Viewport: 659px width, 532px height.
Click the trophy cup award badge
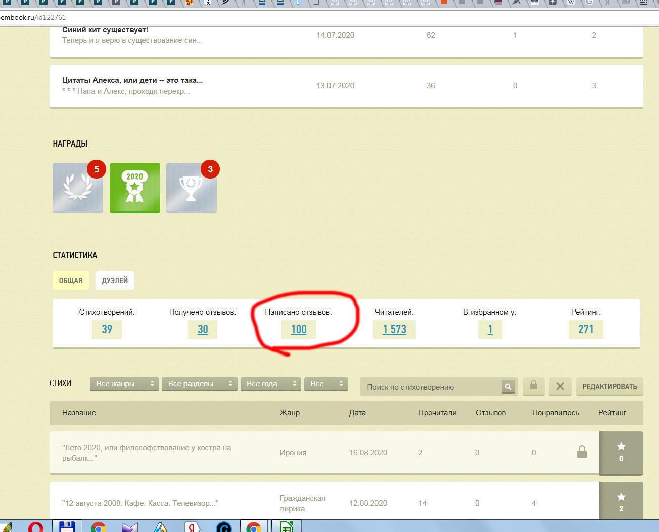pyautogui.click(x=192, y=188)
